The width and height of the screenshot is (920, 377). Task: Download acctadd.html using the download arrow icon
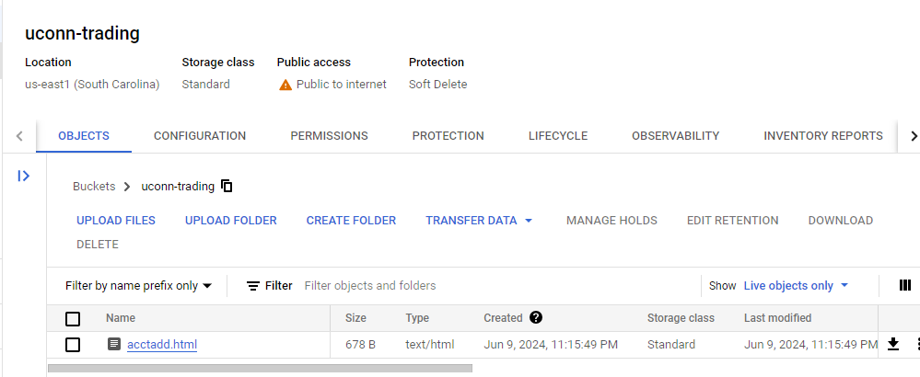pos(893,344)
